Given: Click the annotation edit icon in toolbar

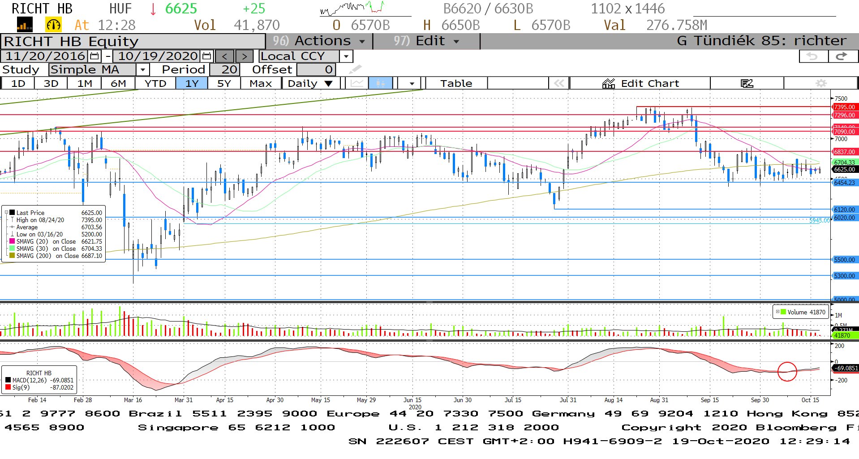Looking at the screenshot, I should (x=747, y=83).
